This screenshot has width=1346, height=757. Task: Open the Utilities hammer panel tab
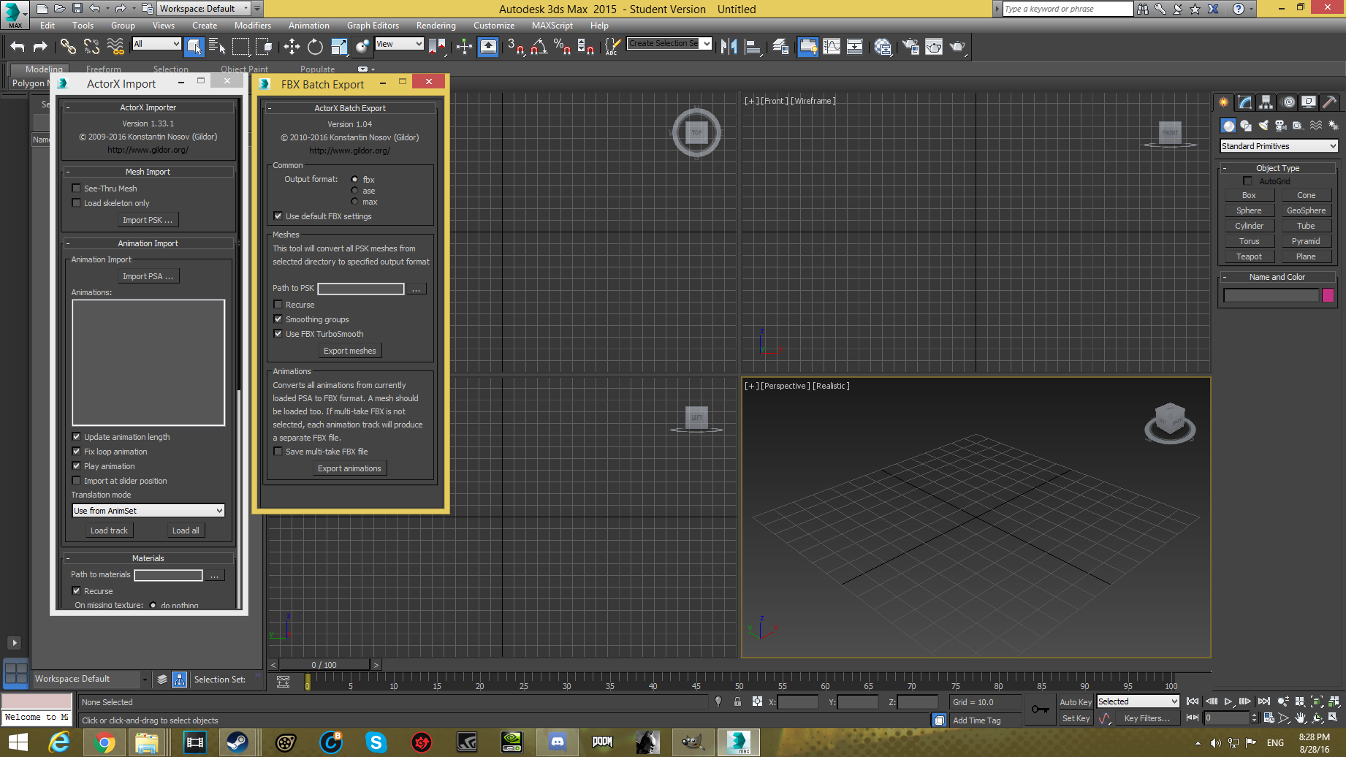tap(1330, 102)
